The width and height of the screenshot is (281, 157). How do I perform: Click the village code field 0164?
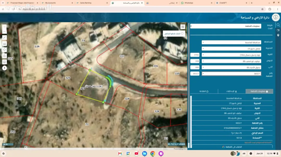pyautogui.click(x=195, y=55)
